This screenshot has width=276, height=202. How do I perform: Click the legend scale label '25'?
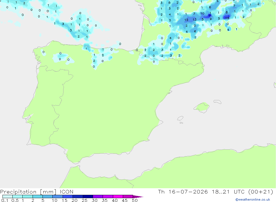85,200
